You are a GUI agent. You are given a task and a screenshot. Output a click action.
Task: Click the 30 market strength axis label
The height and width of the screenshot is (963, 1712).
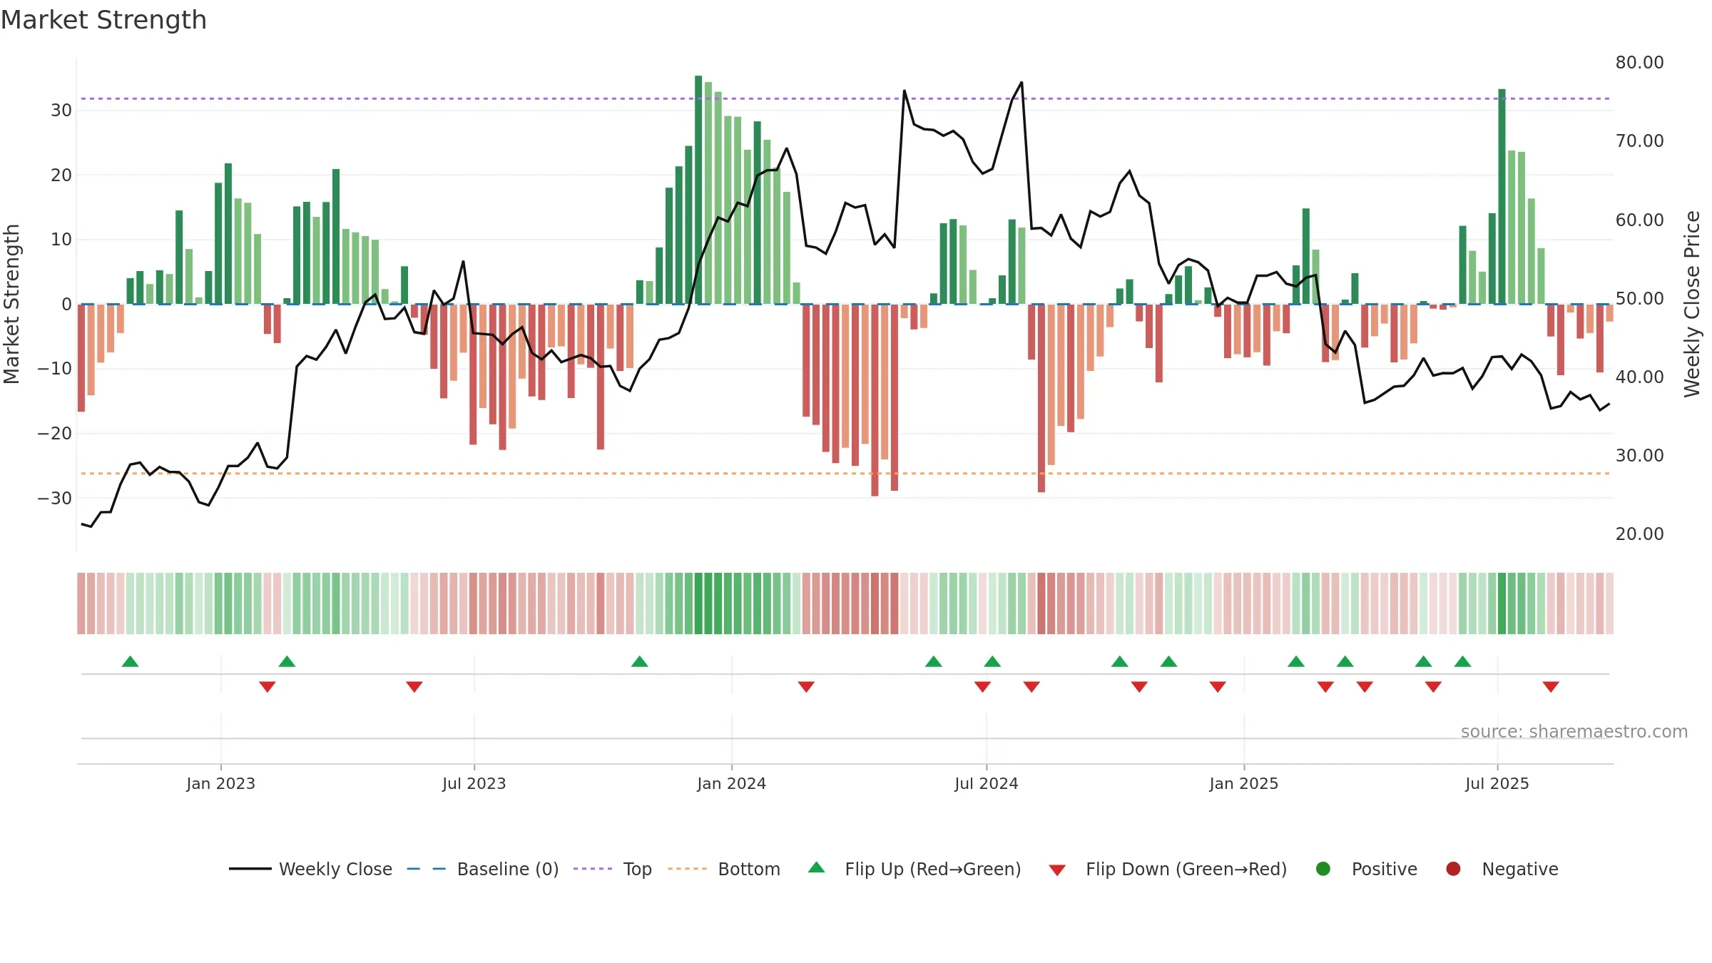tap(61, 111)
